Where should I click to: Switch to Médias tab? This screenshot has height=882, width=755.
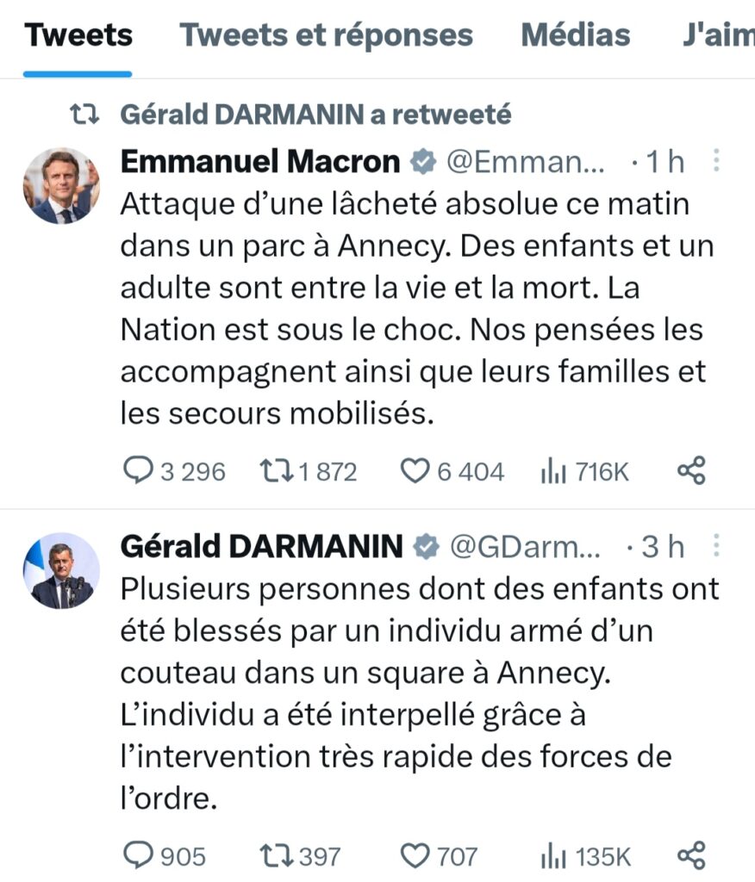[x=576, y=35]
